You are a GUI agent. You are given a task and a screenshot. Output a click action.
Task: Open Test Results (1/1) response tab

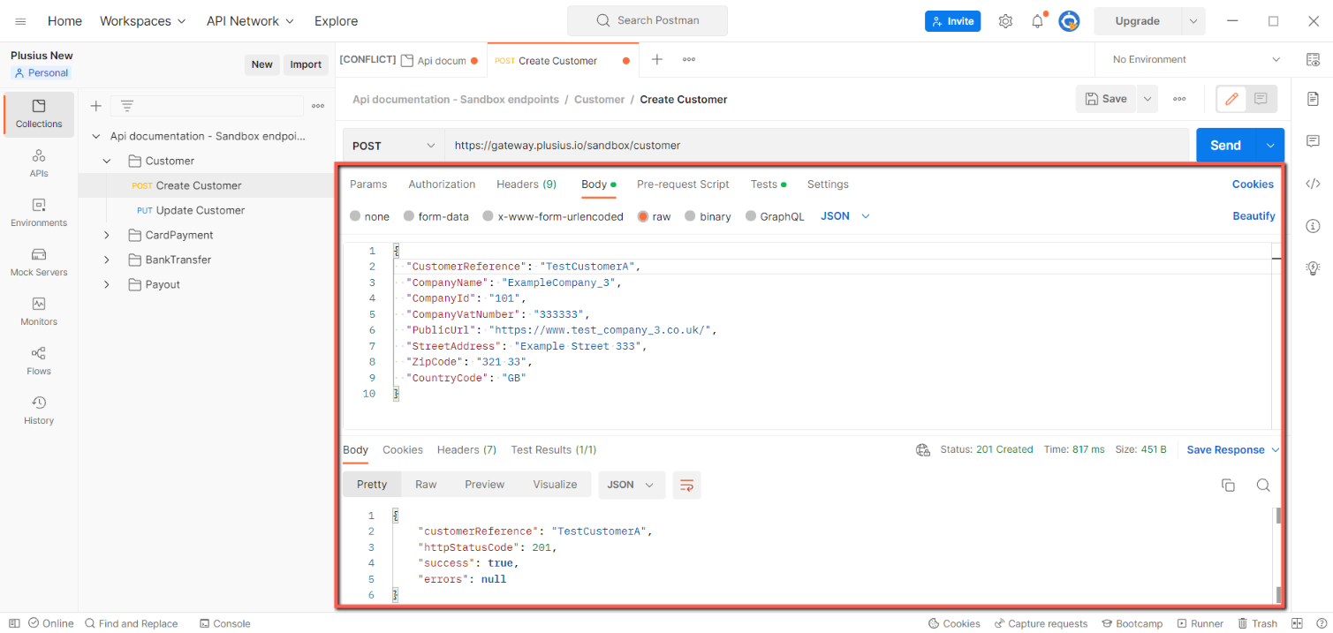pyautogui.click(x=553, y=450)
